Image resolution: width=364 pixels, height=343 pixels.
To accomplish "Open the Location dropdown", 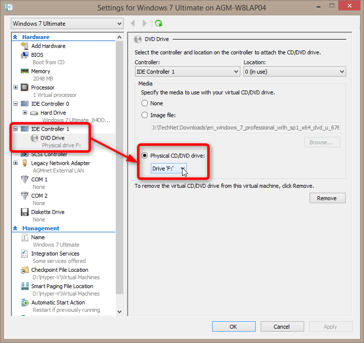I will pyautogui.click(x=294, y=72).
